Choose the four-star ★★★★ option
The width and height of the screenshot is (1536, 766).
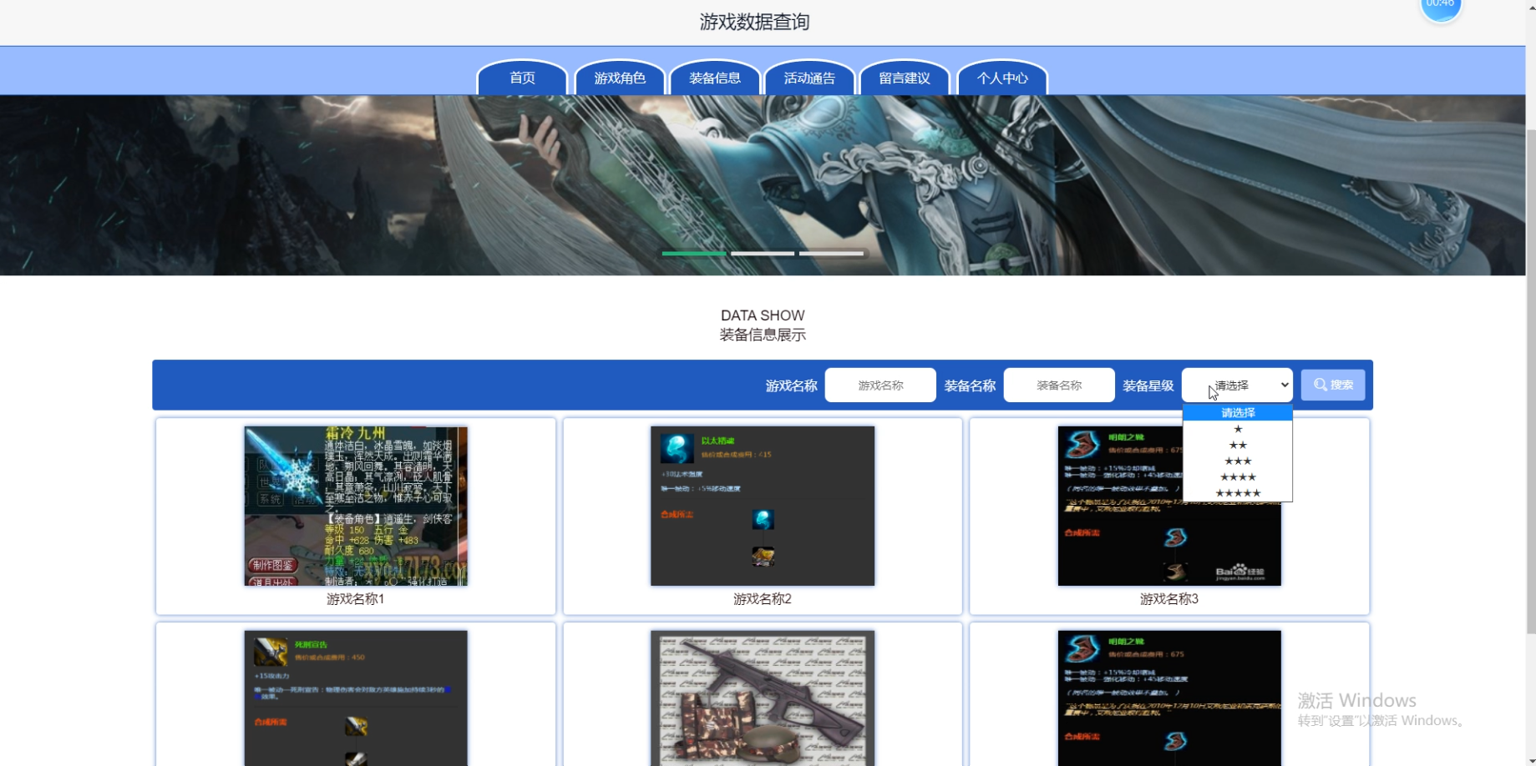click(x=1238, y=476)
